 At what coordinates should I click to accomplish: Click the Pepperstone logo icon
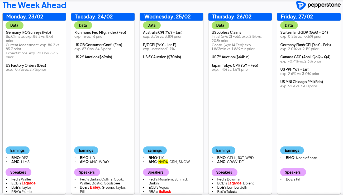pos(301,5)
